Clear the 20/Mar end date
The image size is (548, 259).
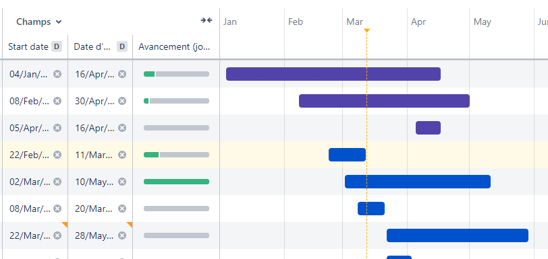[x=122, y=209]
